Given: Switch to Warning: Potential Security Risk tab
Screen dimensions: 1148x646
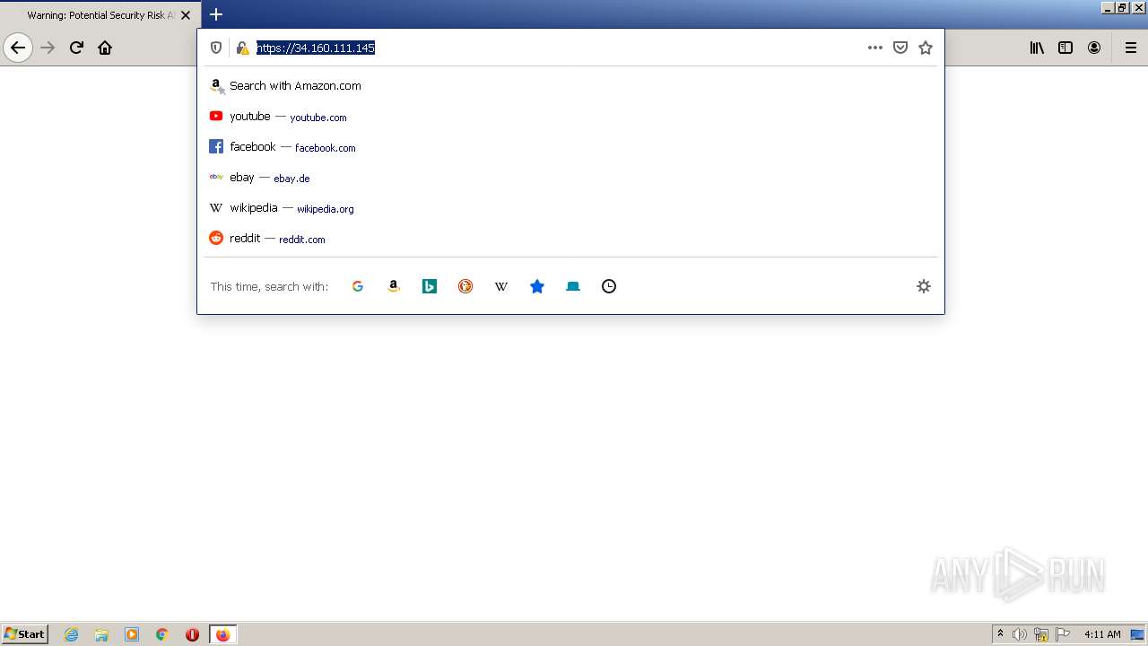Looking at the screenshot, I should [100, 15].
